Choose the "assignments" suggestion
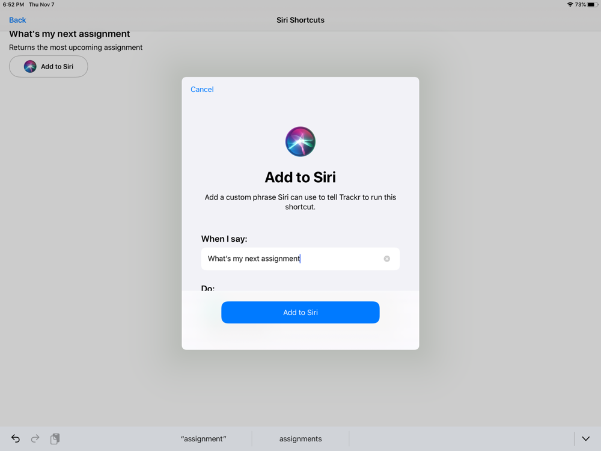The height and width of the screenshot is (451, 601). 300,439
